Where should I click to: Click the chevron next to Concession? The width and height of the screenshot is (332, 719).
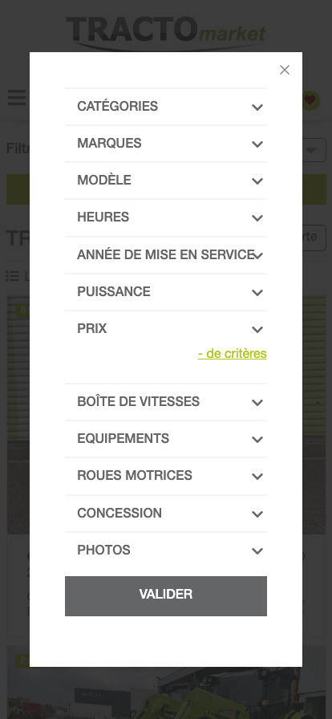coord(257,514)
